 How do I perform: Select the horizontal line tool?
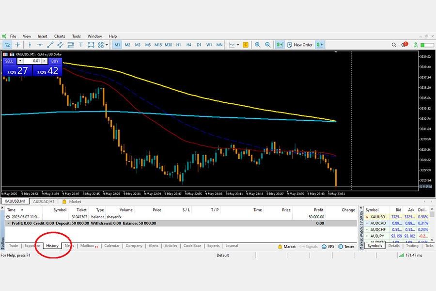39,45
